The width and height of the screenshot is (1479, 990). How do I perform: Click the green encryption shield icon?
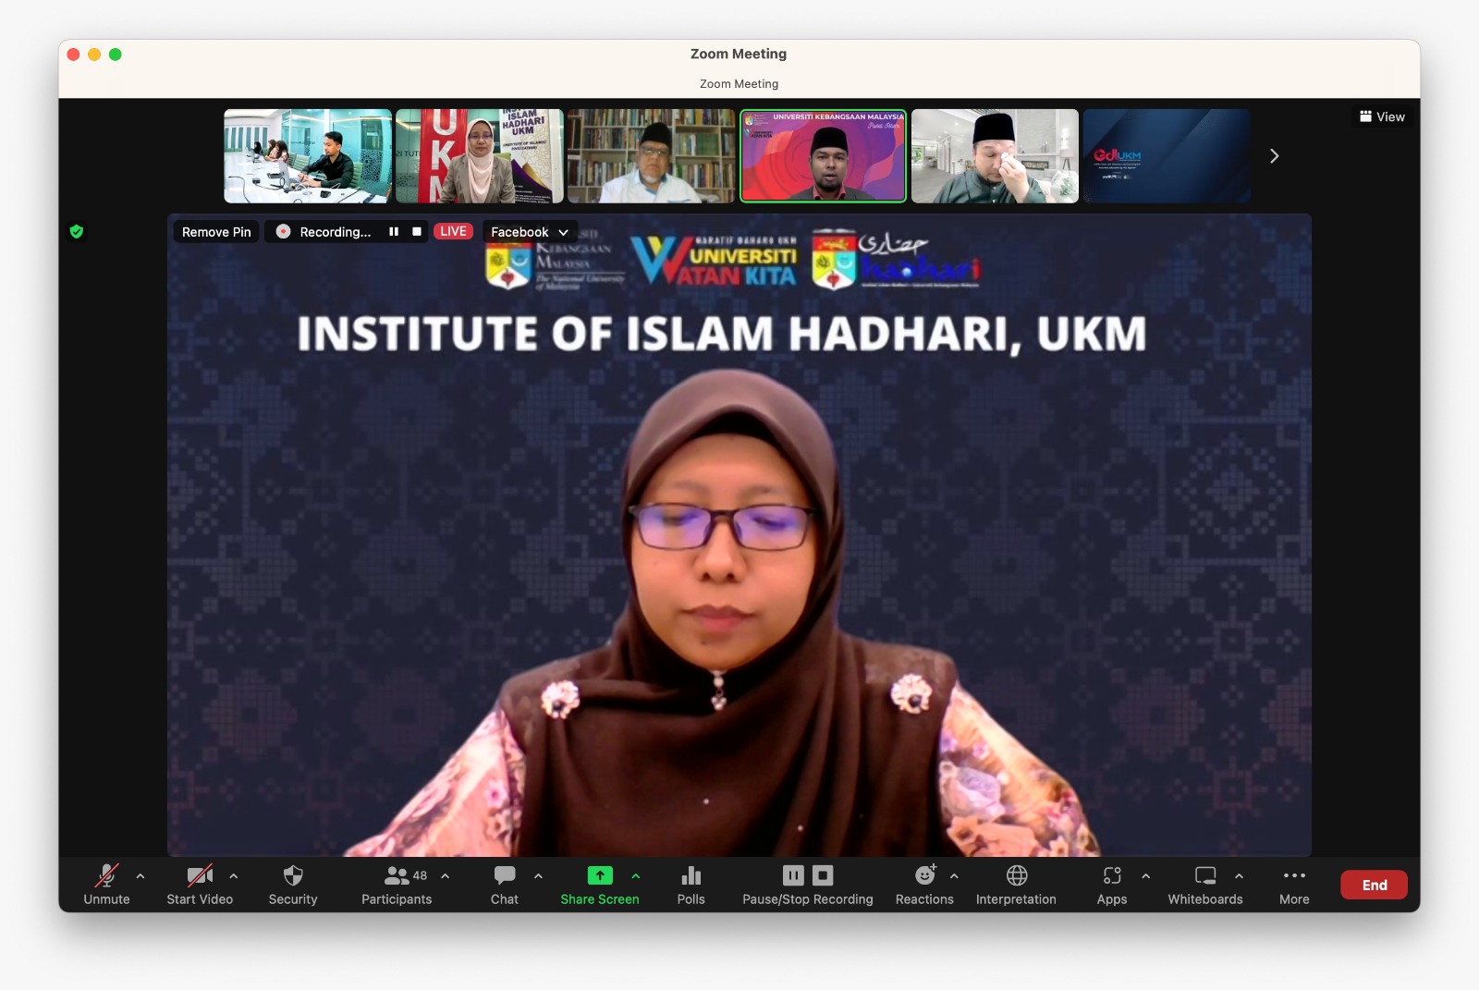(77, 232)
